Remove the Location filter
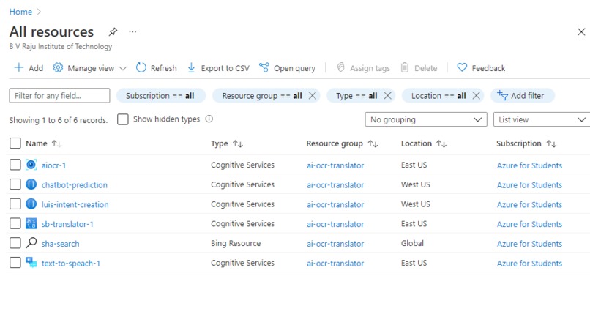Screen dimensions: 590x328 (476, 95)
